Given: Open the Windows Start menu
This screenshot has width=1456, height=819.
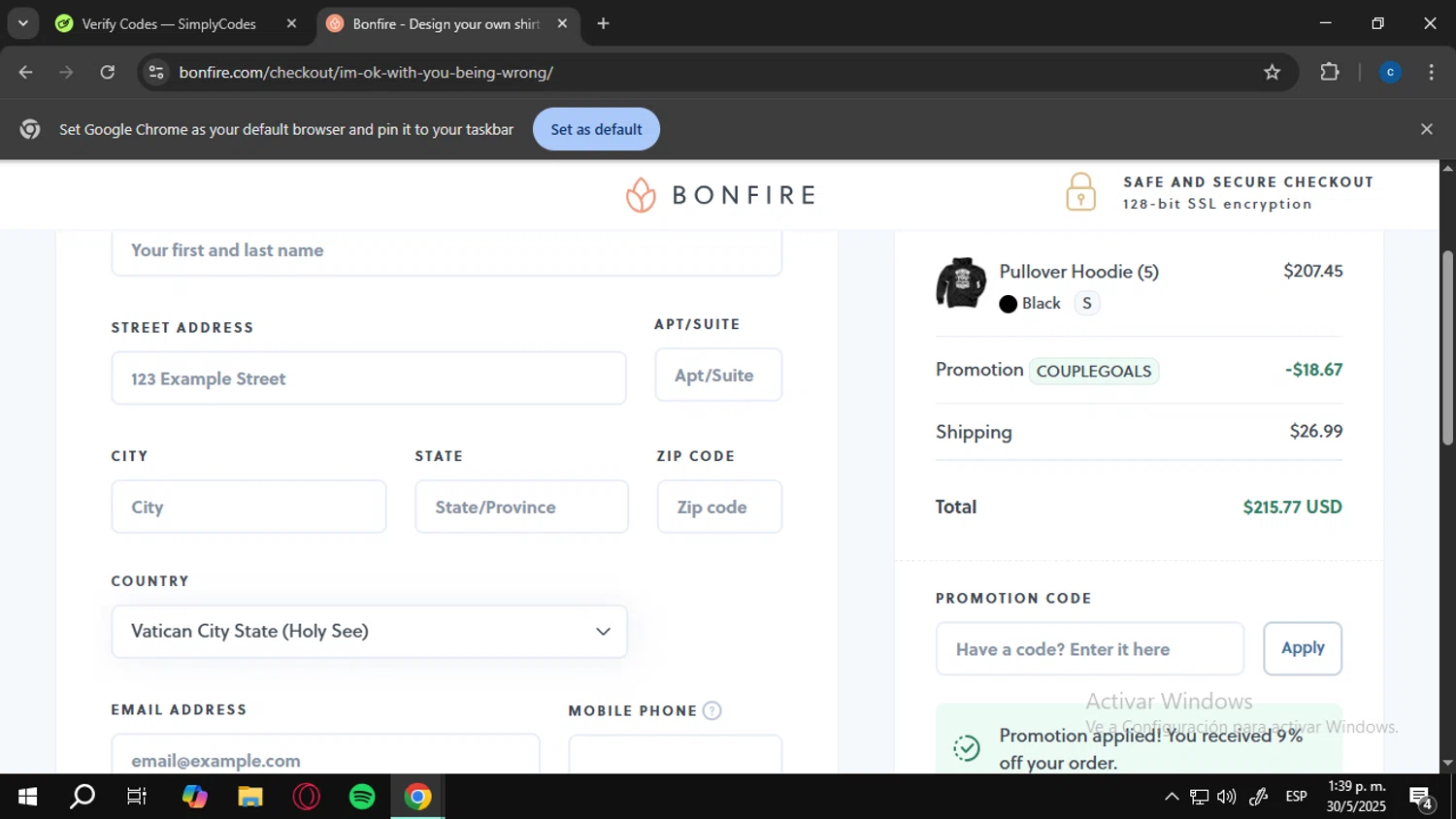Looking at the screenshot, I should [x=27, y=797].
